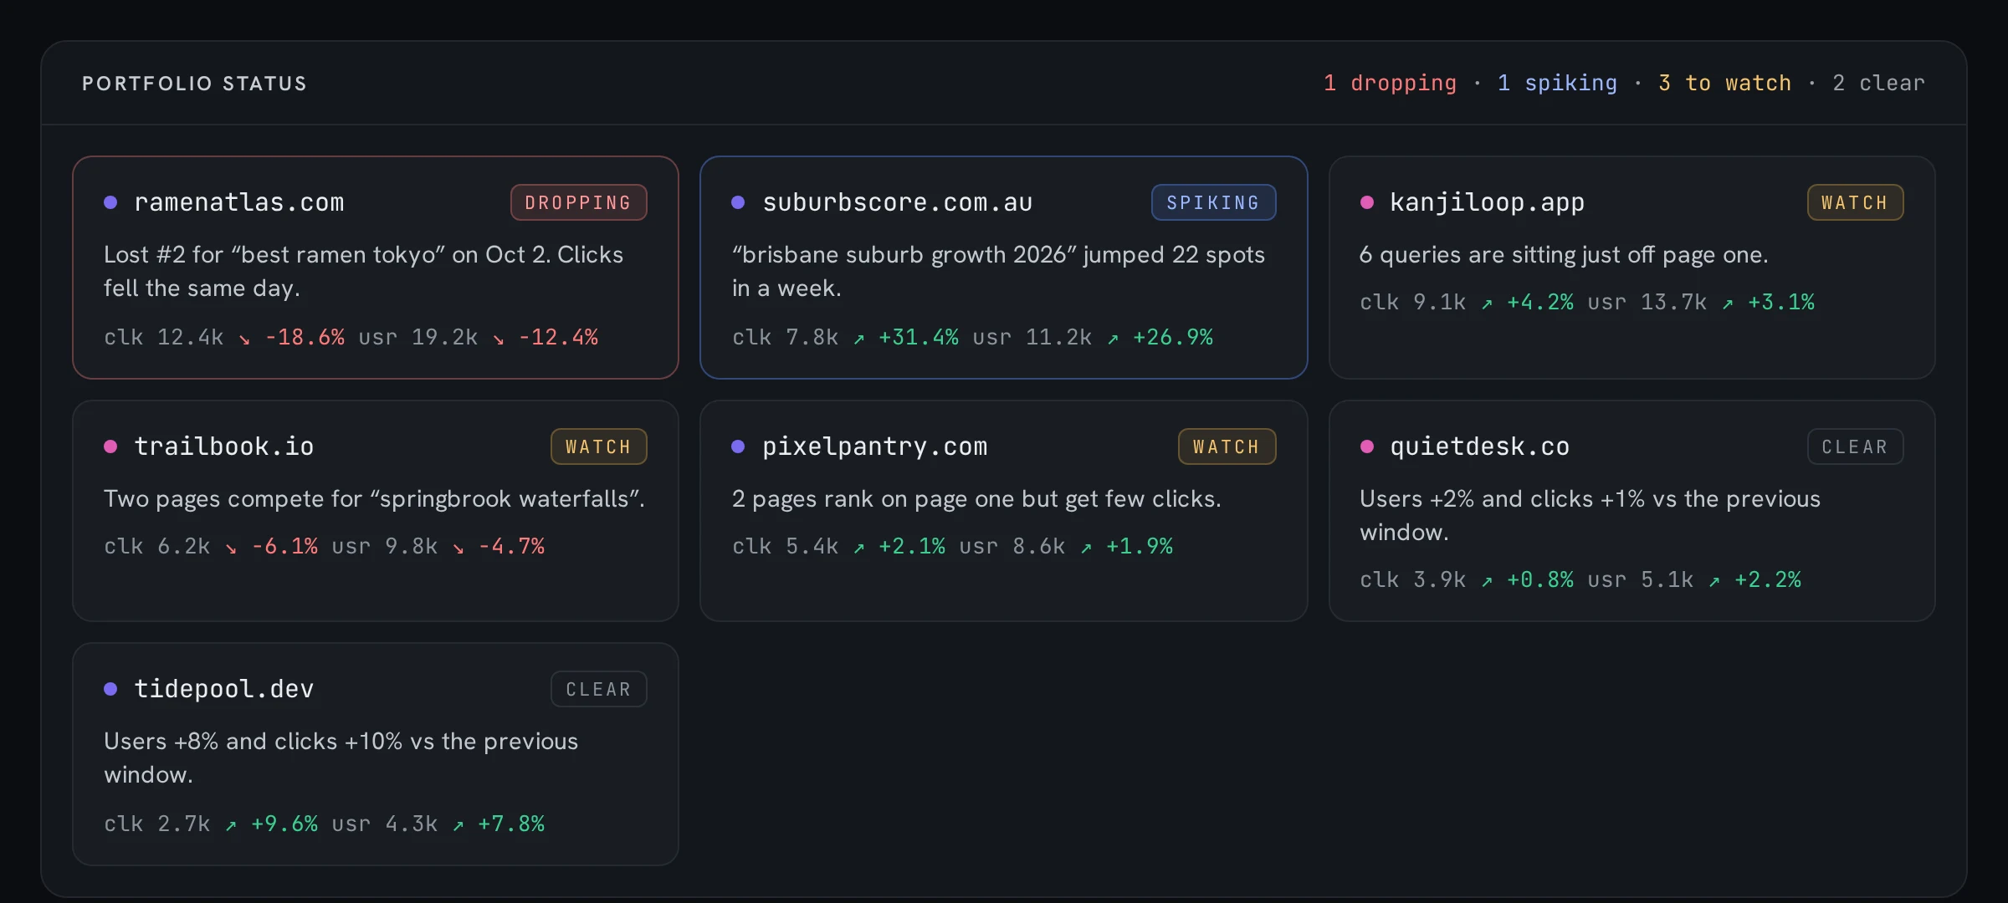Click the purple dot beside tidepool.dev
The image size is (2008, 903).
coord(110,689)
